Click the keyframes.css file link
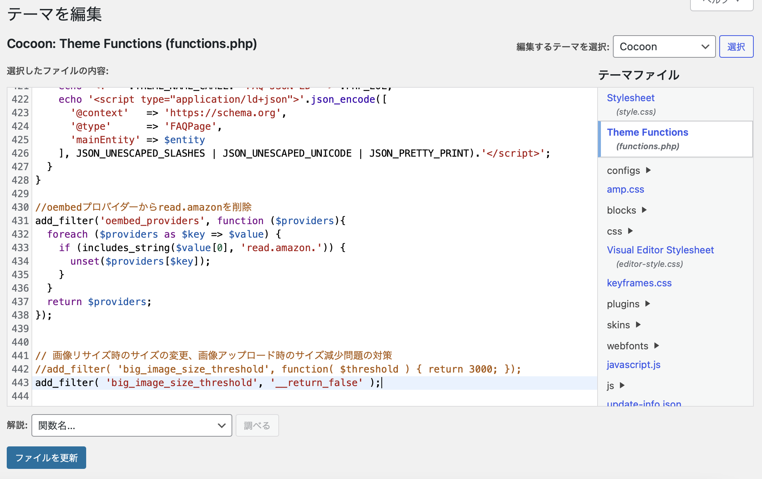The width and height of the screenshot is (762, 479). click(x=638, y=282)
